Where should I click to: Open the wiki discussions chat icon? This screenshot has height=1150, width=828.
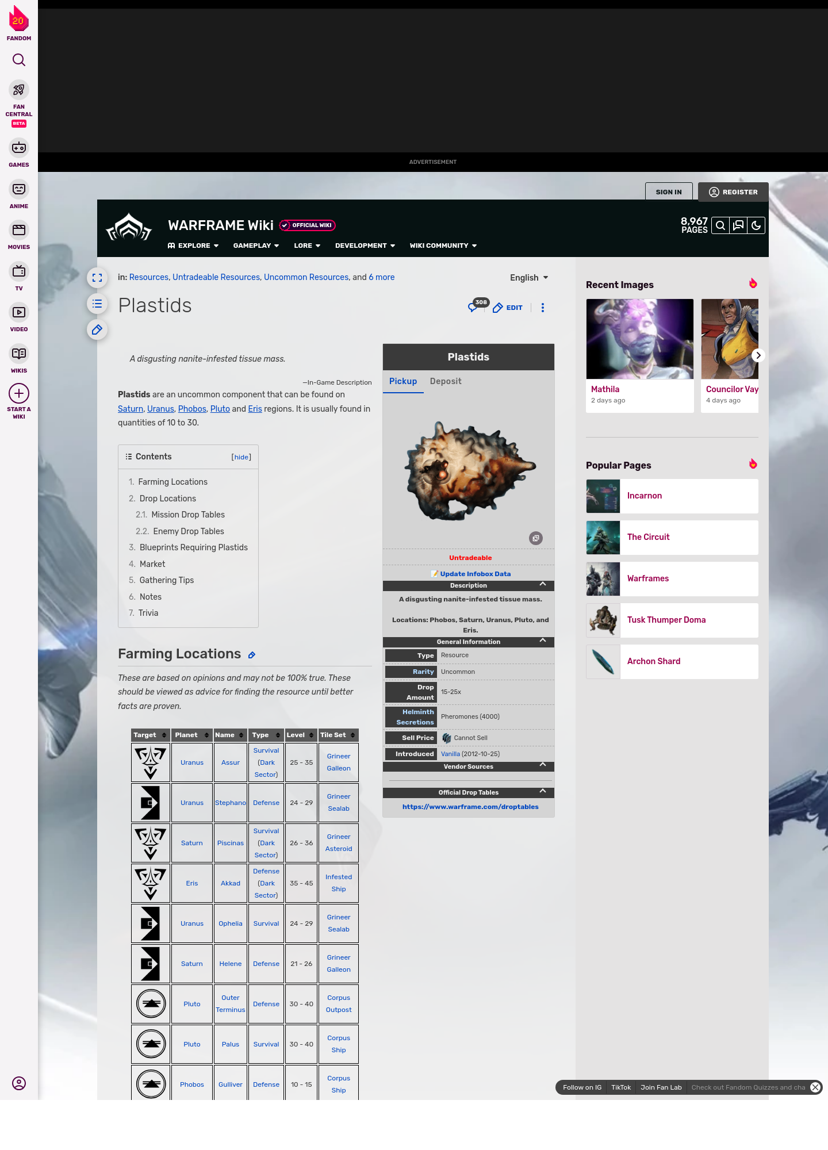[x=738, y=225]
